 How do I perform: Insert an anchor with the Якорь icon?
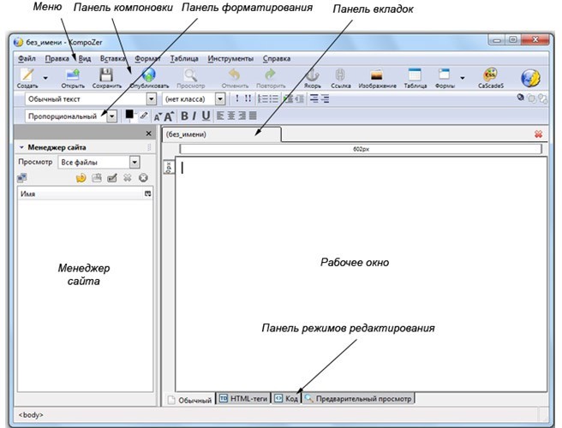[x=312, y=74]
